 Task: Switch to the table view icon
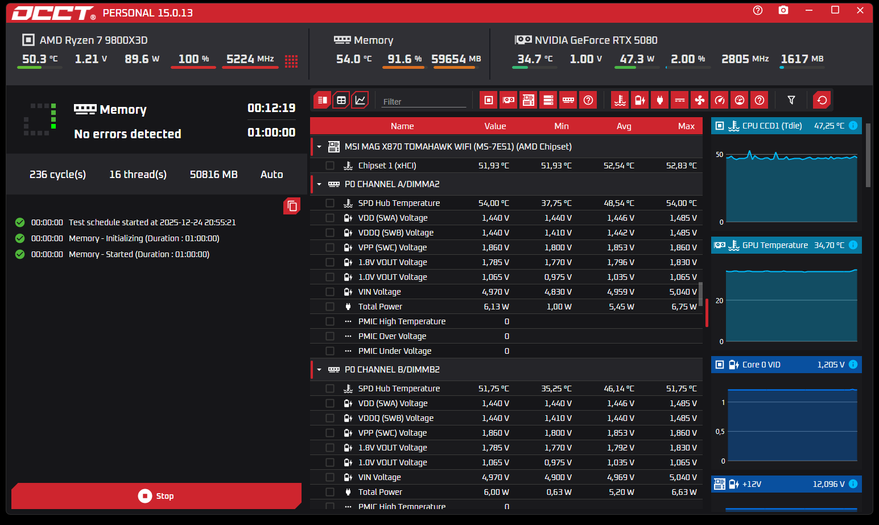[341, 100]
